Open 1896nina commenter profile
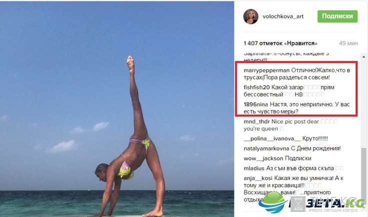 point(256,104)
